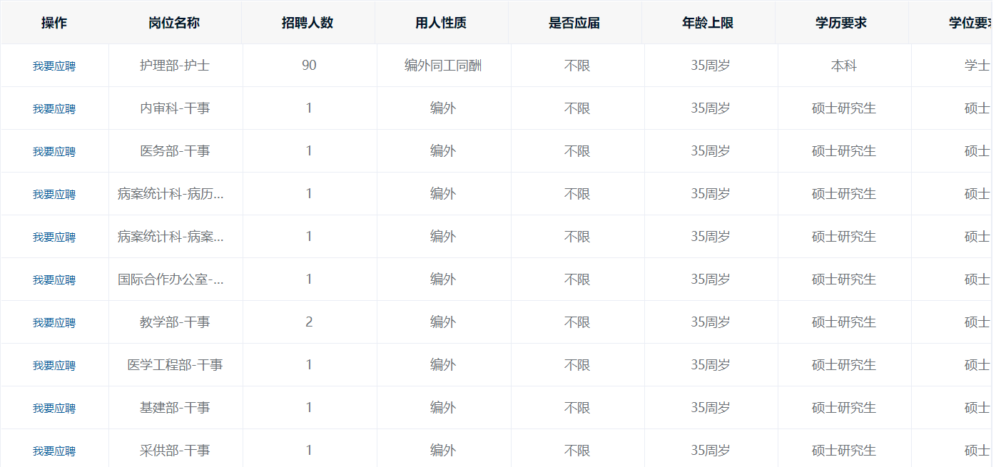
Task: Click the recruitment count 90 cell
Action: coord(309,66)
